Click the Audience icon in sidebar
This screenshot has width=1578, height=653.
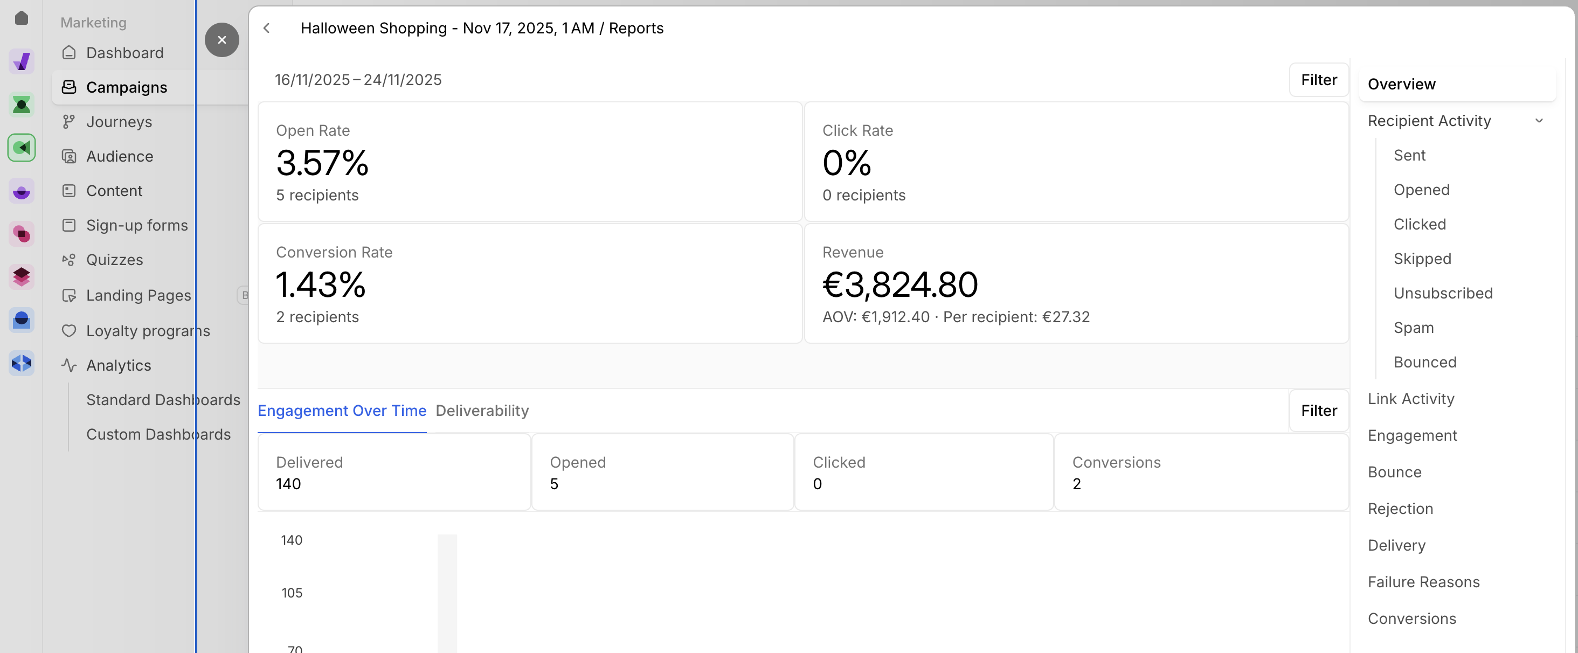[69, 156]
